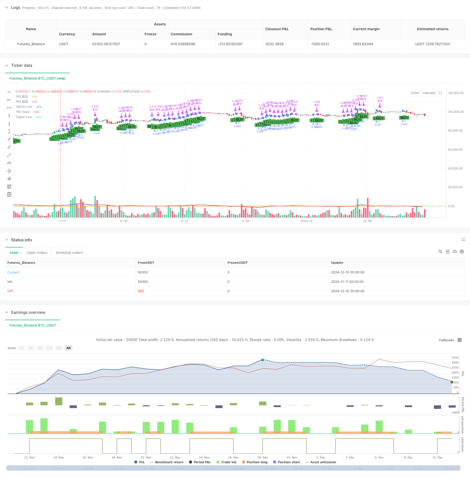The height and width of the screenshot is (478, 470).
Task: Click the trash icon to delete drawings
Action: pyautogui.click(x=9, y=194)
